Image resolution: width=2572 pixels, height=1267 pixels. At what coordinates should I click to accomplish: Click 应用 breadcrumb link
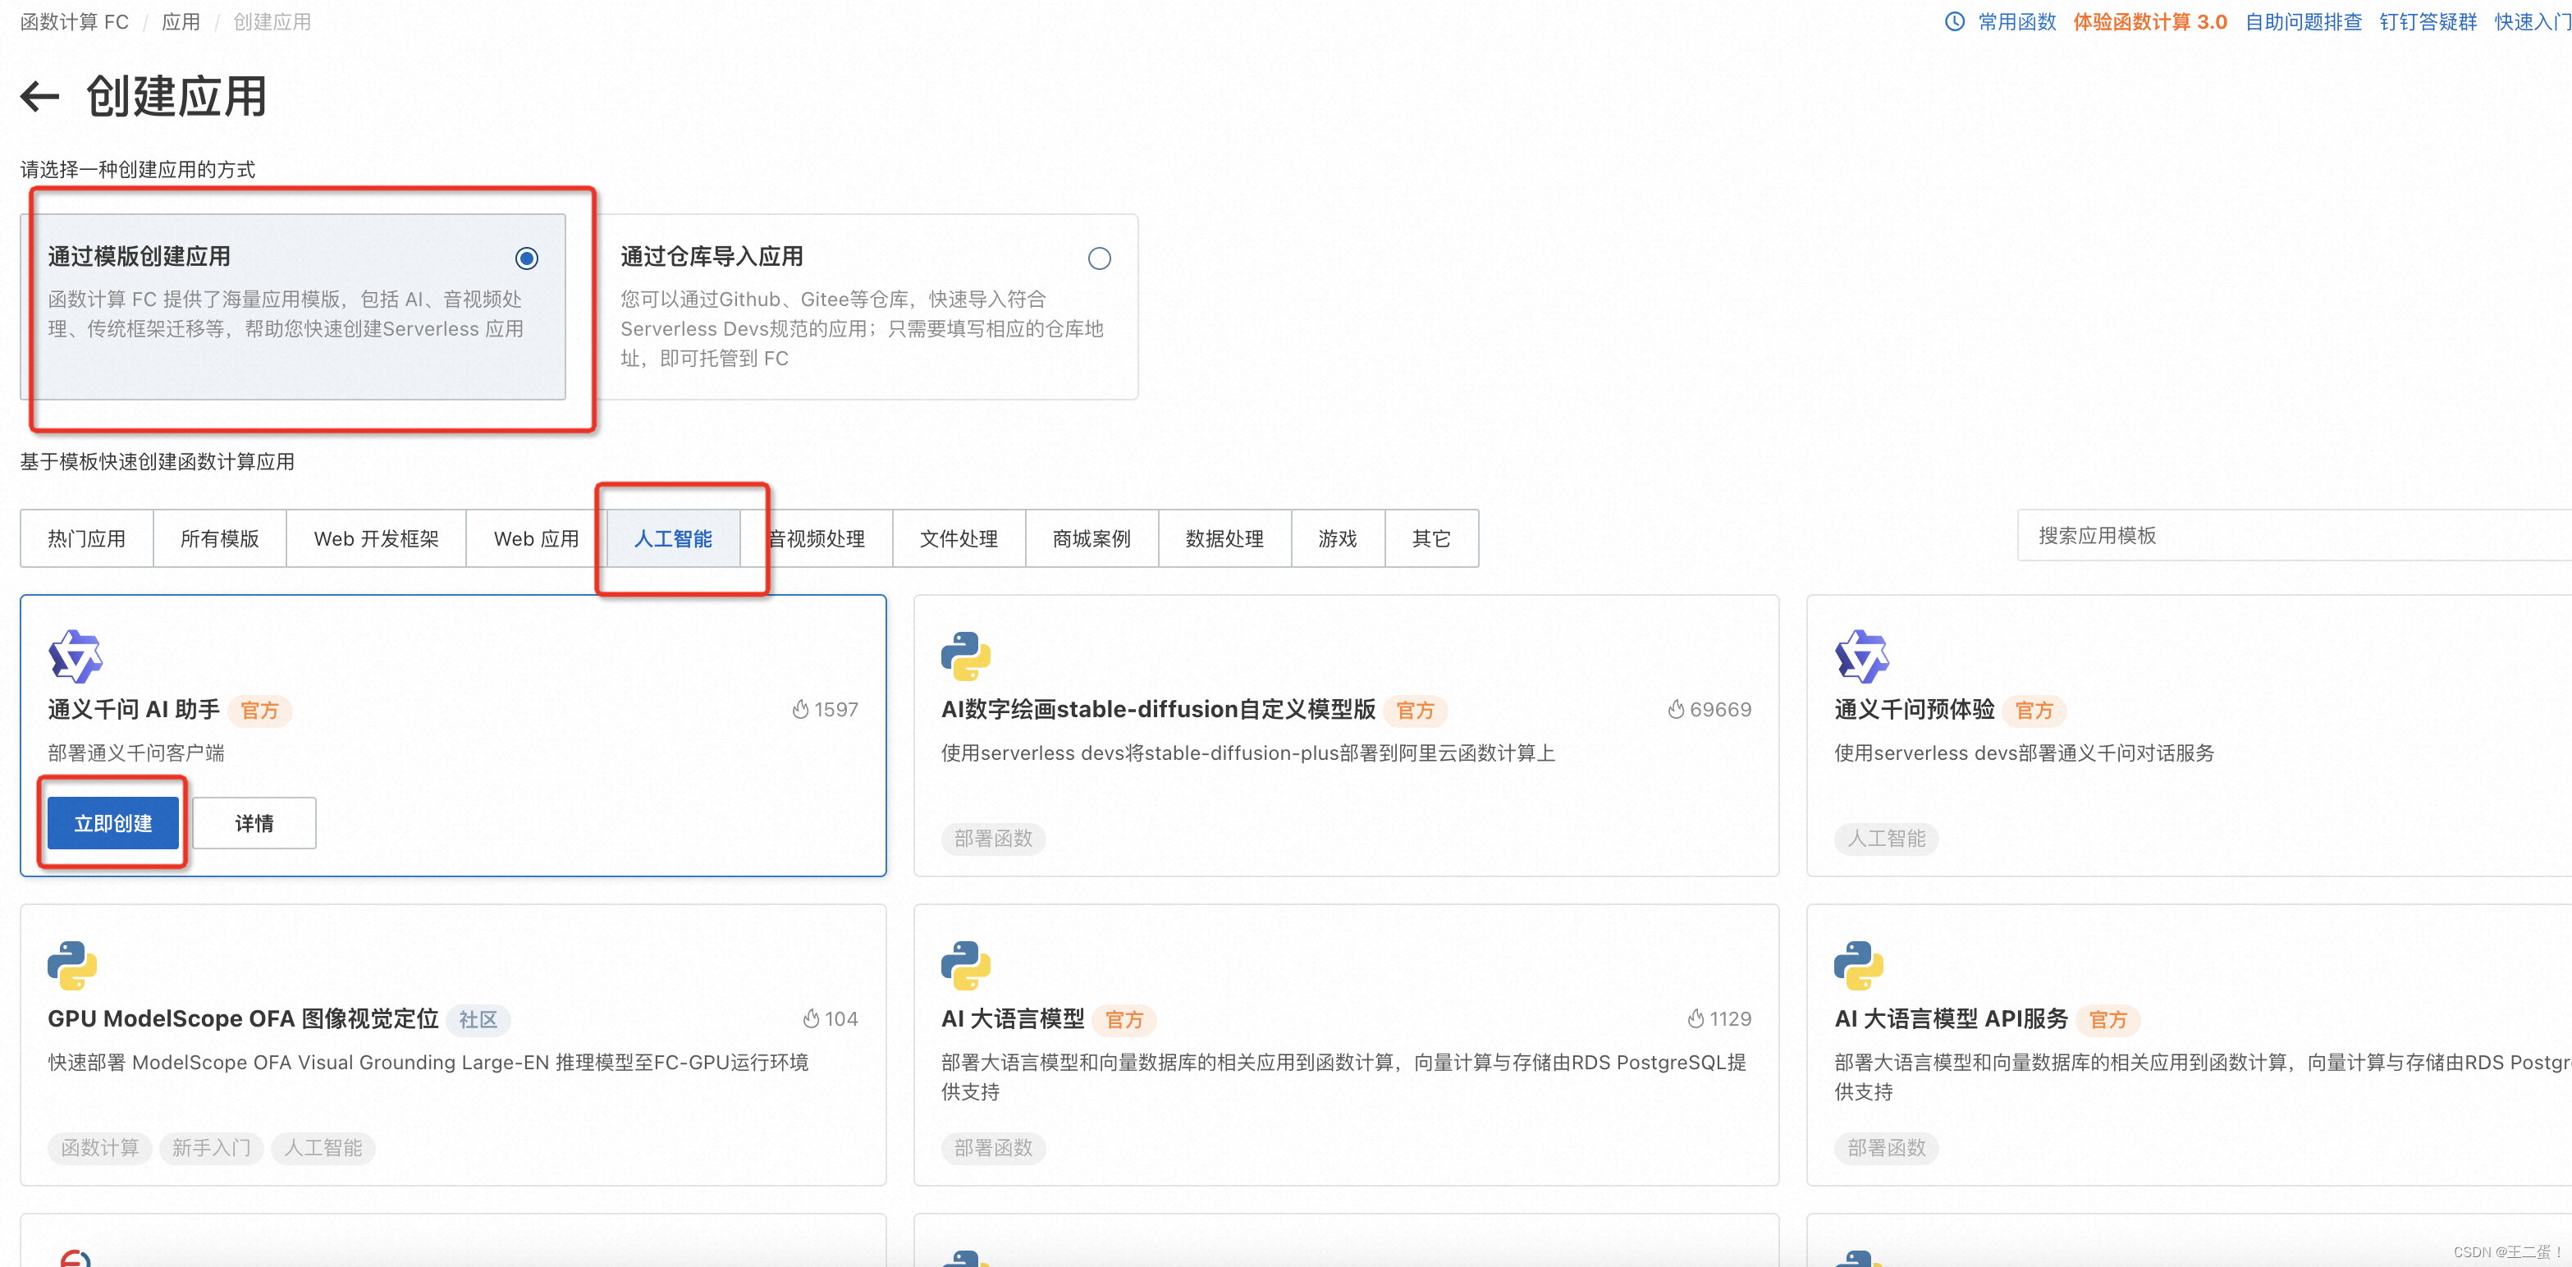pyautogui.click(x=181, y=21)
